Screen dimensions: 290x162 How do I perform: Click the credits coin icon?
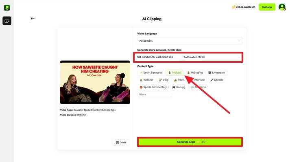(x=233, y=7)
